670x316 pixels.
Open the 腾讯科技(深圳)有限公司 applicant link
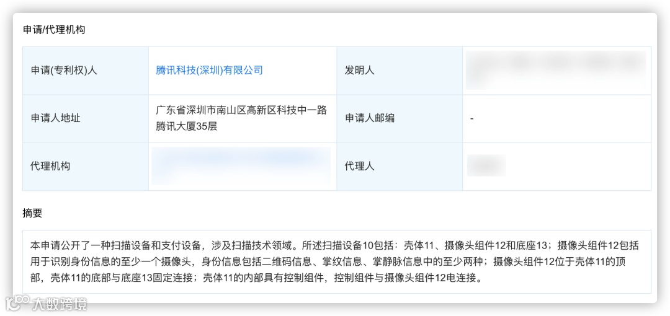coord(209,70)
